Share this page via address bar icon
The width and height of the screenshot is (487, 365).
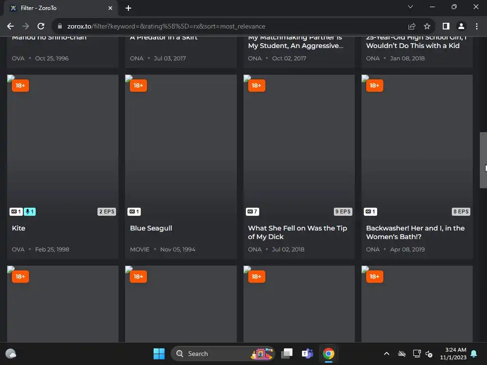point(412,27)
